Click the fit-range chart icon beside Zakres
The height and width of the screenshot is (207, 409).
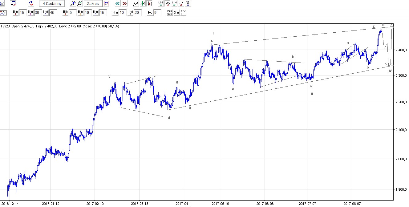106,3
